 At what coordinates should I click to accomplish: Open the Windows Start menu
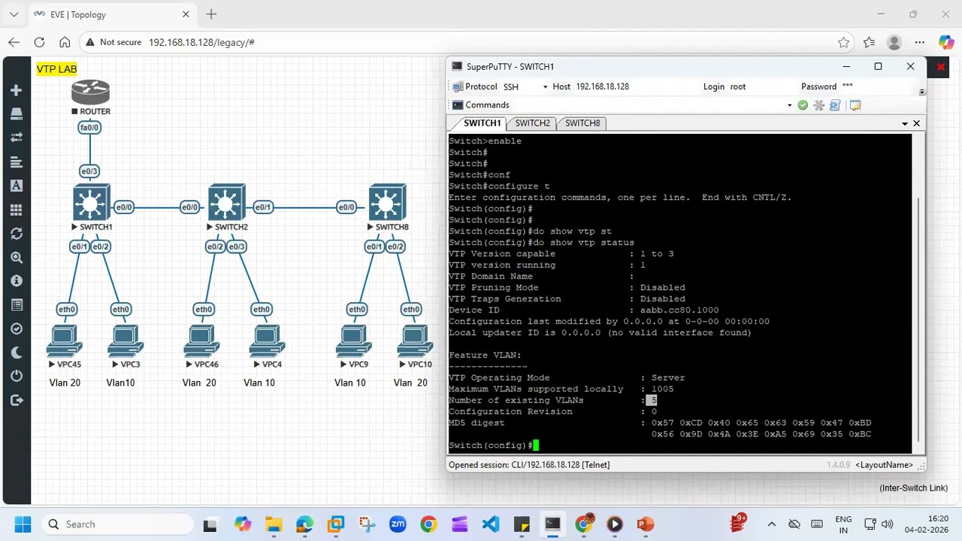pos(23,524)
